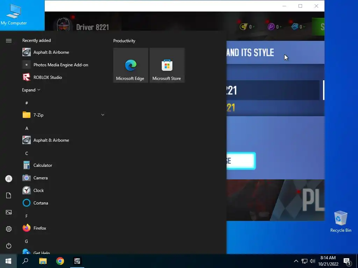Show hidden system tray icons
The width and height of the screenshot is (358, 268).
click(296, 261)
